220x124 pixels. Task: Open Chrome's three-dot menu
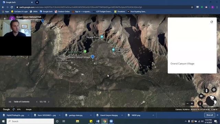pyautogui.click(x=217, y=7)
